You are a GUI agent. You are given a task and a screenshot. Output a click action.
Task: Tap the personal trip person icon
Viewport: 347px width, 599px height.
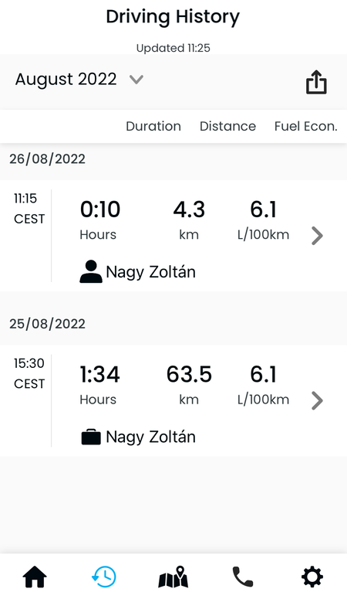pyautogui.click(x=91, y=271)
